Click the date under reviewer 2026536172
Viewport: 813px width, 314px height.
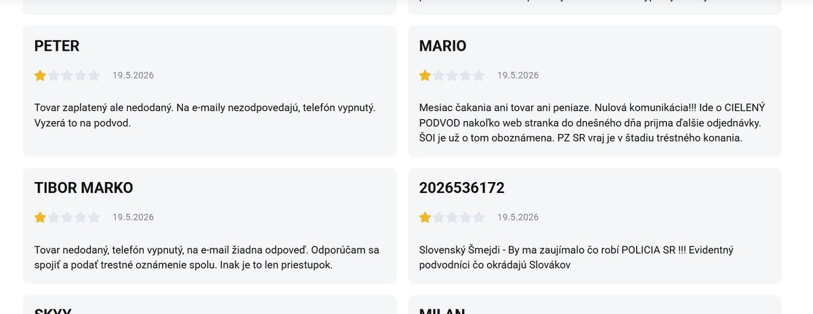coord(518,217)
